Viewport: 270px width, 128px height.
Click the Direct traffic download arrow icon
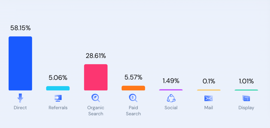tap(20, 98)
